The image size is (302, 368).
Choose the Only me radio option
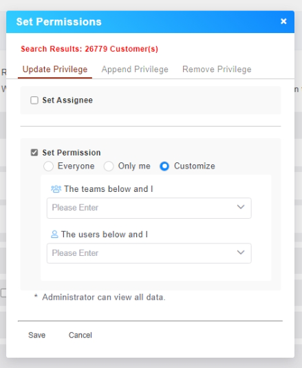(x=109, y=166)
